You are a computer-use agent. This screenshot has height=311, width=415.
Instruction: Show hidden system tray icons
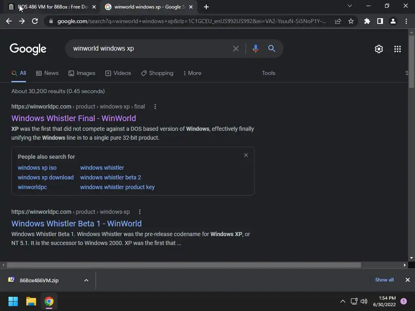click(x=343, y=301)
